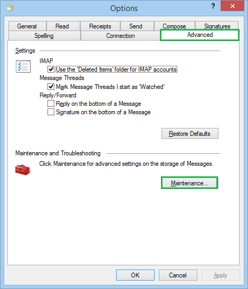The height and width of the screenshot is (289, 248).
Task: Click the question mark help icon
Action: pos(213,6)
